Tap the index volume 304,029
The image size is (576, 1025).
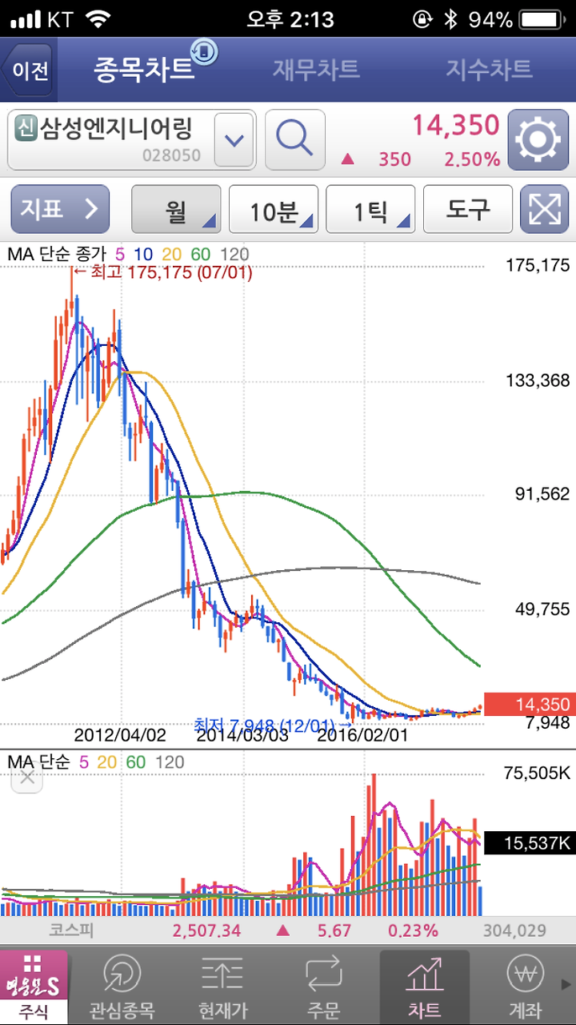[x=515, y=931]
